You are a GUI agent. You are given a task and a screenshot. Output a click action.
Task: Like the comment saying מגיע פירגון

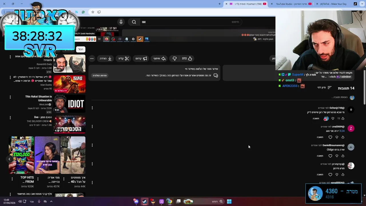343,175
